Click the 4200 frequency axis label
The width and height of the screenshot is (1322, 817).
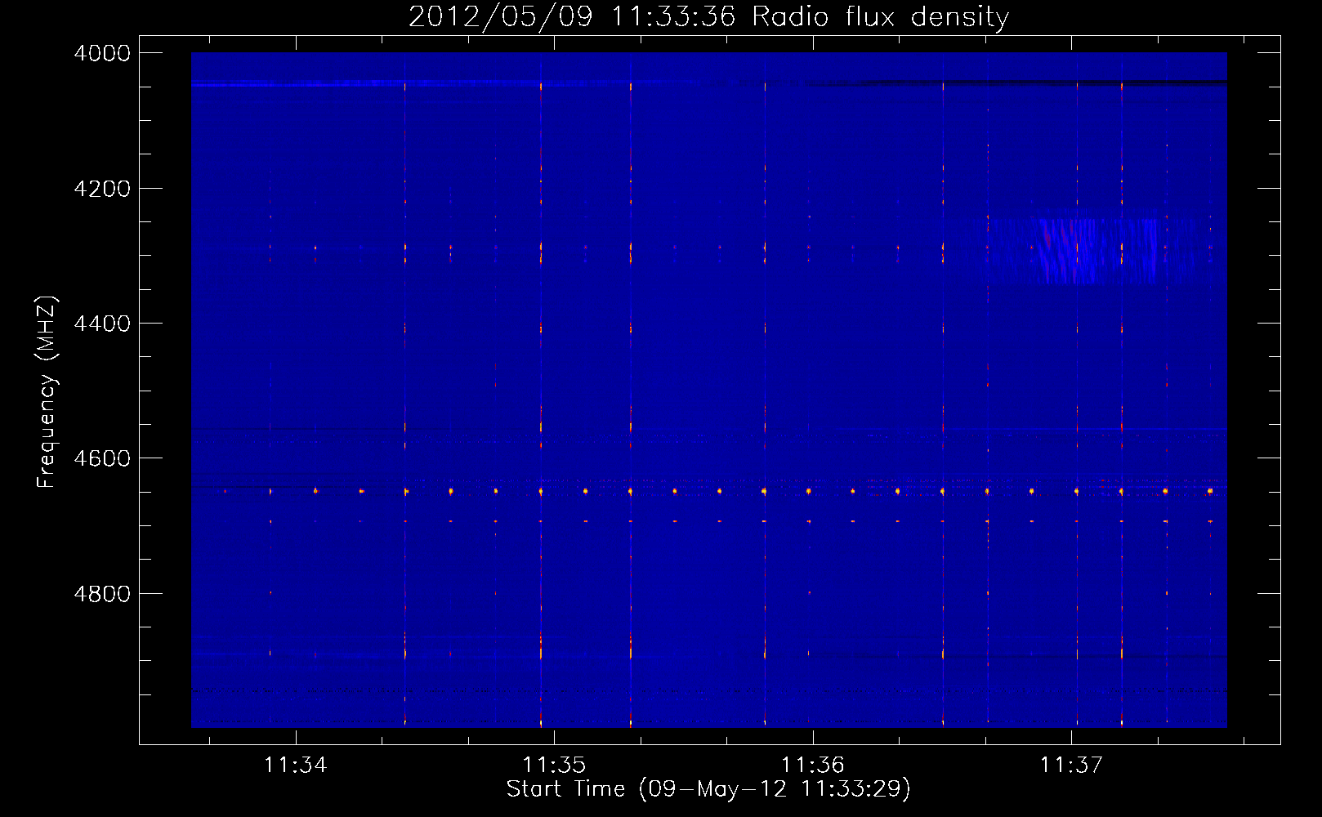click(x=102, y=189)
